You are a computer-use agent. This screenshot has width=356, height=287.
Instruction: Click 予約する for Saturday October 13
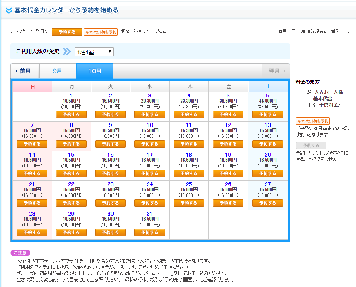click(268, 144)
